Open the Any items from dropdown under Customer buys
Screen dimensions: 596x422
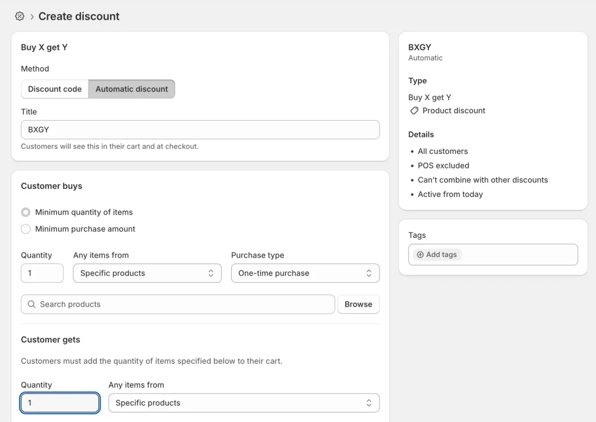tap(147, 273)
